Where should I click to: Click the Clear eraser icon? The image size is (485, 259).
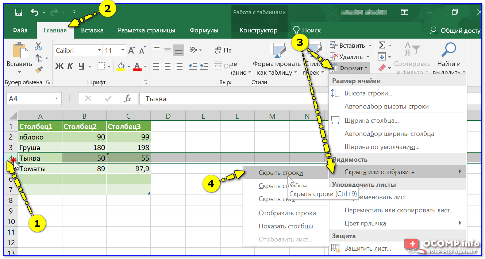coord(382,68)
